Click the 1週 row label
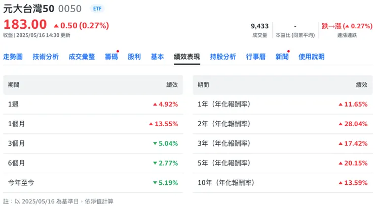The height and width of the screenshot is (206, 375). click(x=13, y=105)
